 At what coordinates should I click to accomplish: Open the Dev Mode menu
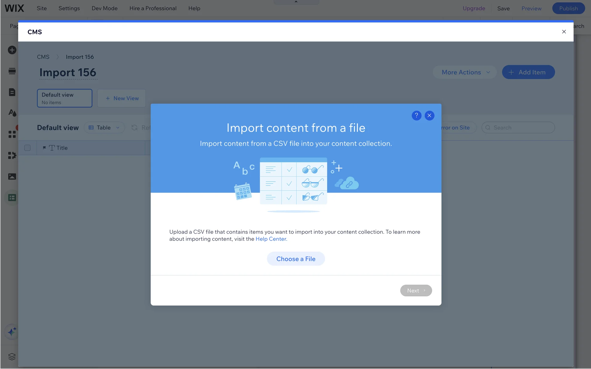click(x=104, y=8)
